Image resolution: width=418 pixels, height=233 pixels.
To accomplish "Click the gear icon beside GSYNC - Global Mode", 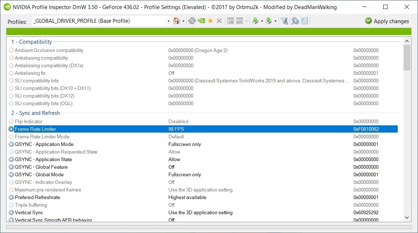I will 11,174.
